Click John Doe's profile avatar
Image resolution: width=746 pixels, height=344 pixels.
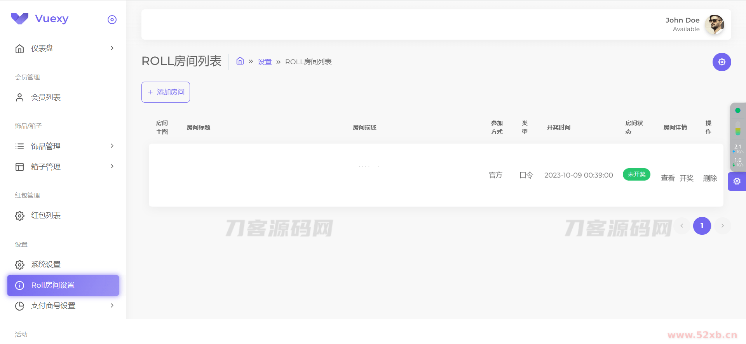click(714, 24)
